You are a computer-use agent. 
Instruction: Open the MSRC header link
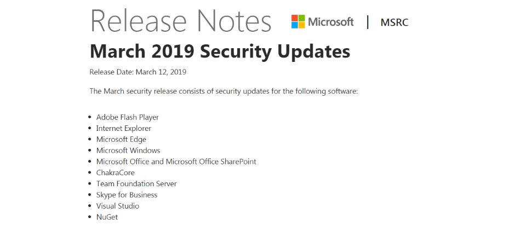[395, 22]
